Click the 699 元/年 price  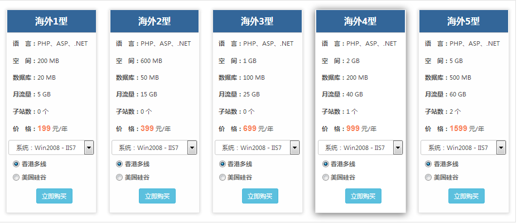[x=259, y=128]
